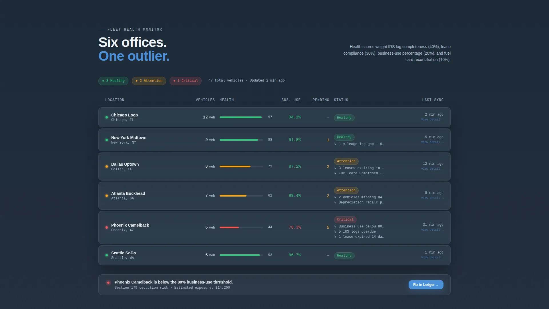
Task: Open View detail for Phoenix Camelback
Action: pyautogui.click(x=432, y=230)
